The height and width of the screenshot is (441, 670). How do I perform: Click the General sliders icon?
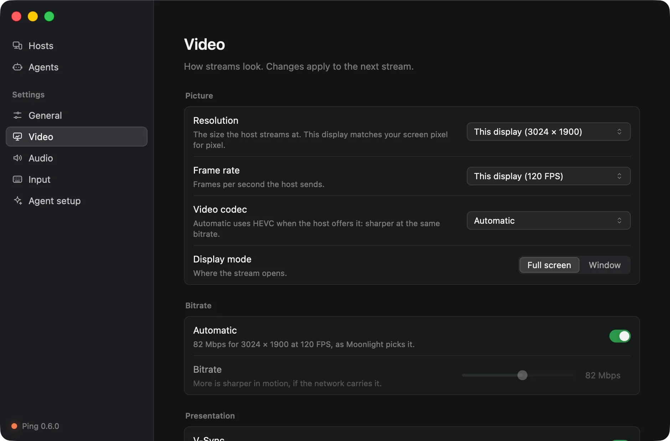click(17, 115)
